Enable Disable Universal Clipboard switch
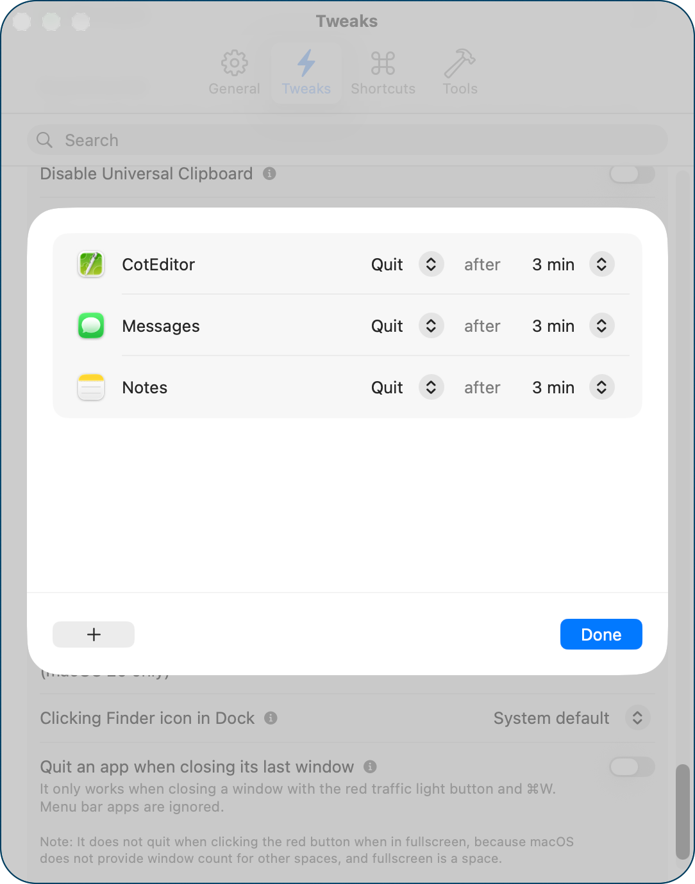 point(632,174)
